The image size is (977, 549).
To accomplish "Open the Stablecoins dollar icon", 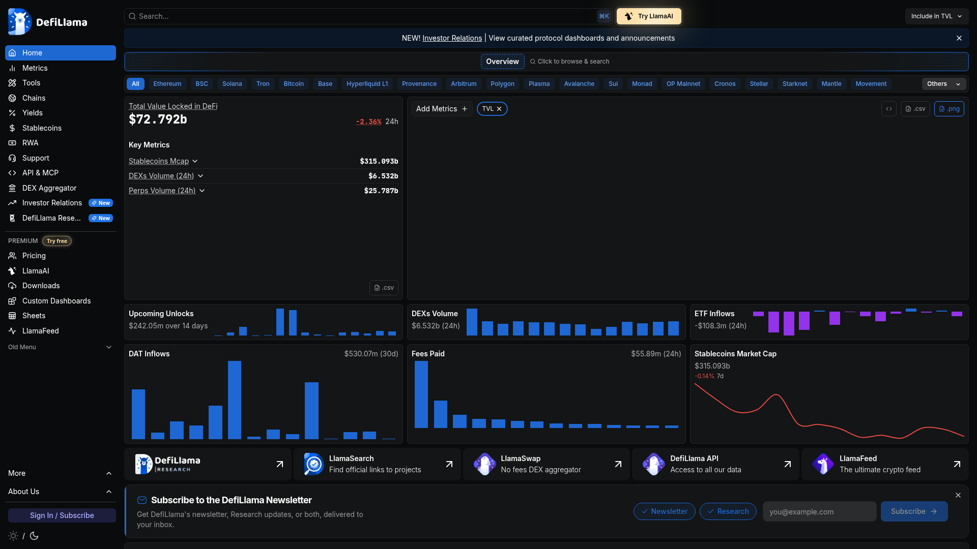I will (x=12, y=128).
